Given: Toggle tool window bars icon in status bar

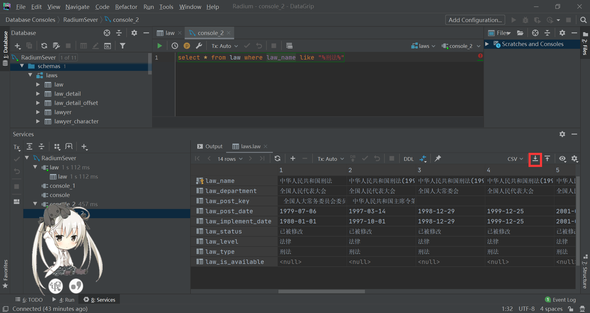Looking at the screenshot, I should [6, 309].
